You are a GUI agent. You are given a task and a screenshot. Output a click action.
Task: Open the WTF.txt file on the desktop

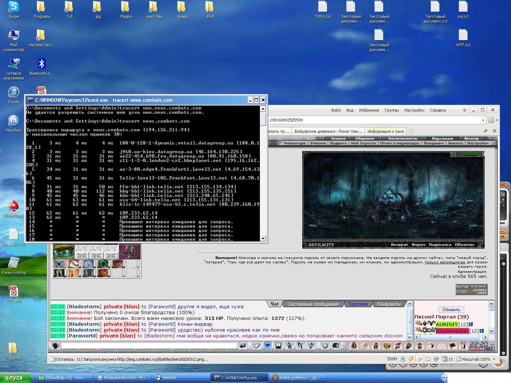[x=463, y=38]
